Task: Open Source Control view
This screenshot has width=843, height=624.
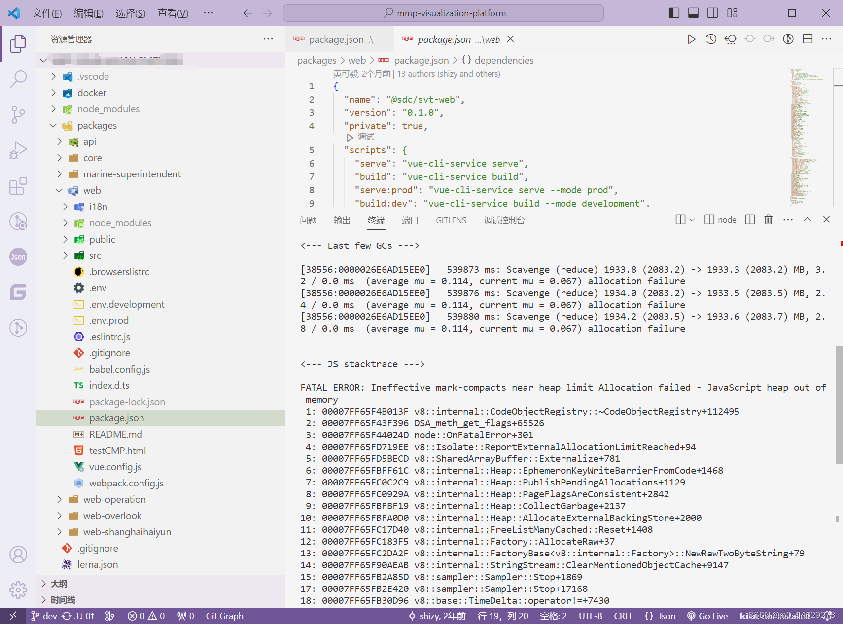Action: coord(18,114)
